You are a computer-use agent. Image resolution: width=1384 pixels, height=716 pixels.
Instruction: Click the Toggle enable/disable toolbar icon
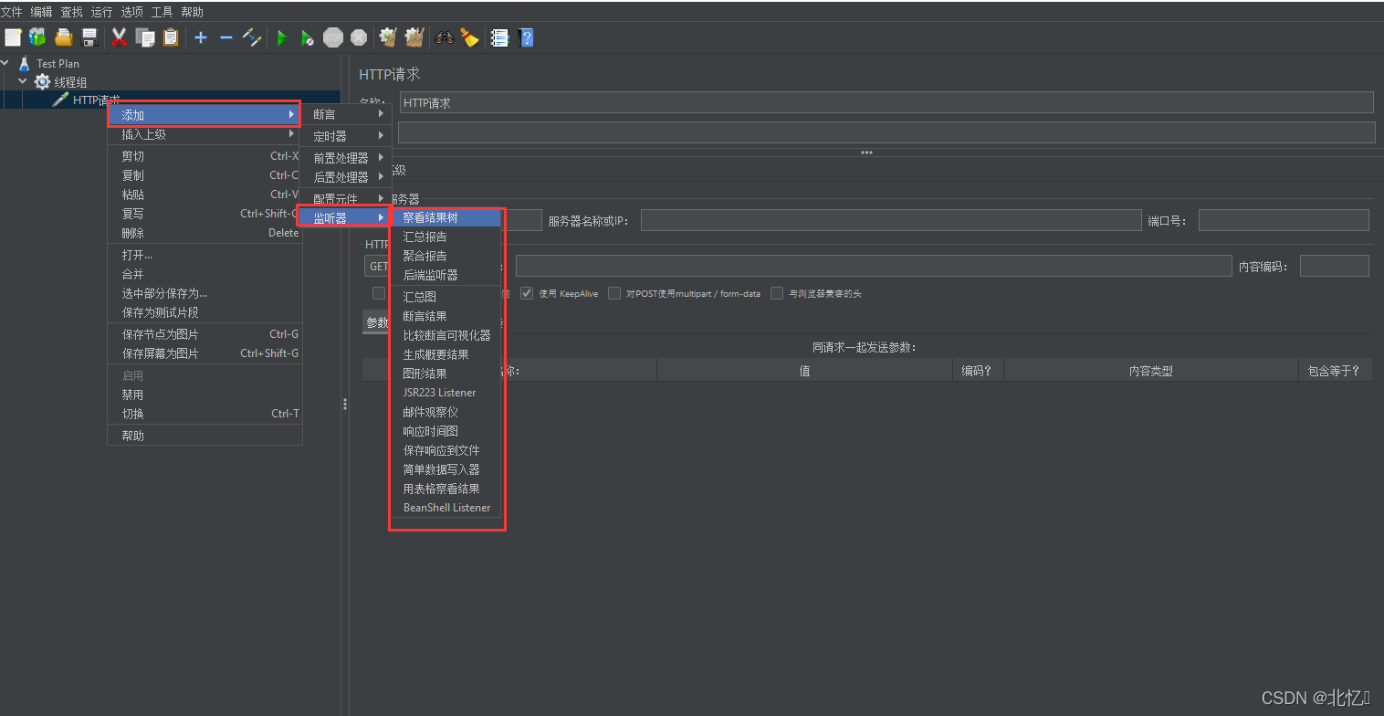pyautogui.click(x=252, y=37)
